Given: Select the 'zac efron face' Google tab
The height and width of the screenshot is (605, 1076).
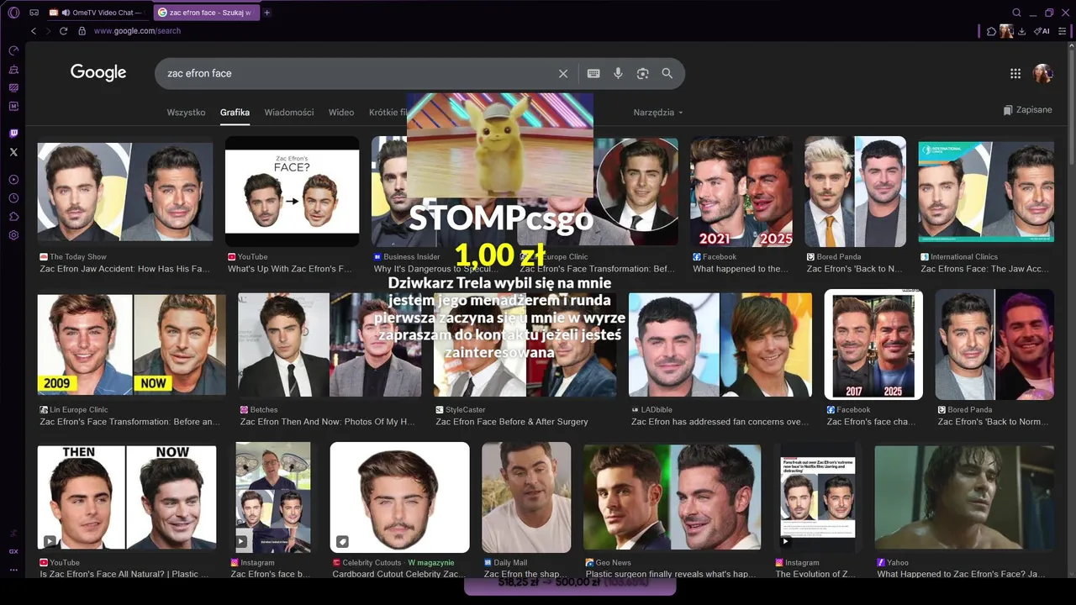Looking at the screenshot, I should point(206,13).
